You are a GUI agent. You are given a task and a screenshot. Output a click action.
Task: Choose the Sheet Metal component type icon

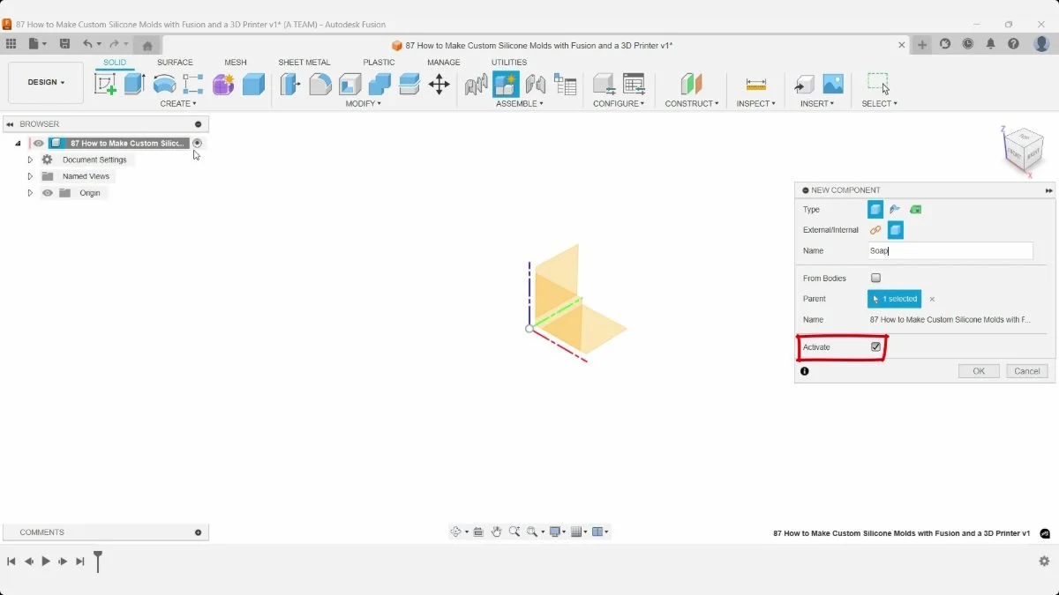895,209
